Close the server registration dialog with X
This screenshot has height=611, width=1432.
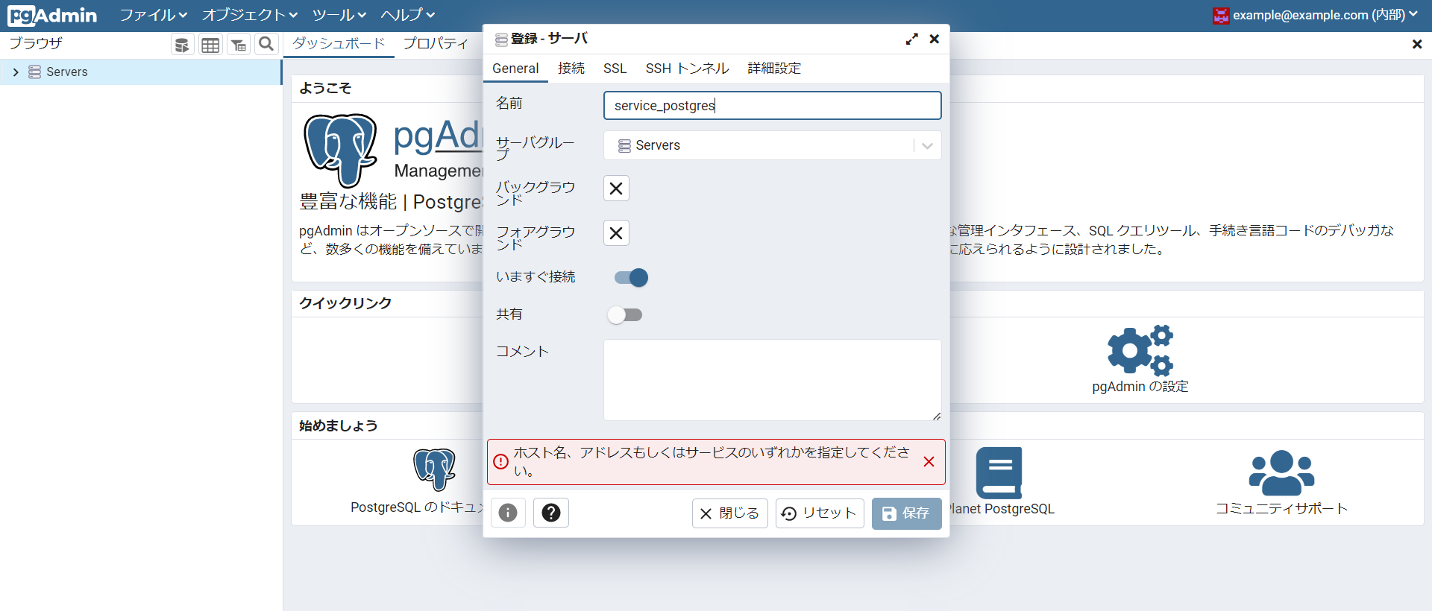click(x=934, y=39)
